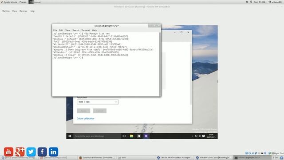
Task: Click the purple circle app on Windows taskbar
Action: click(146, 136)
